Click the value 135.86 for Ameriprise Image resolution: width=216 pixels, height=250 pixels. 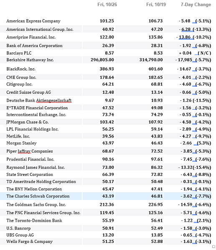pyautogui.click(x=155, y=37)
